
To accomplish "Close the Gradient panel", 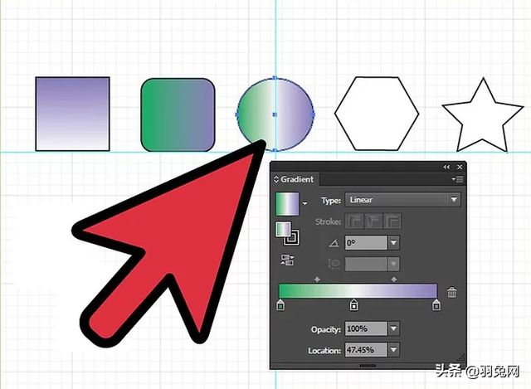I will pos(460,167).
